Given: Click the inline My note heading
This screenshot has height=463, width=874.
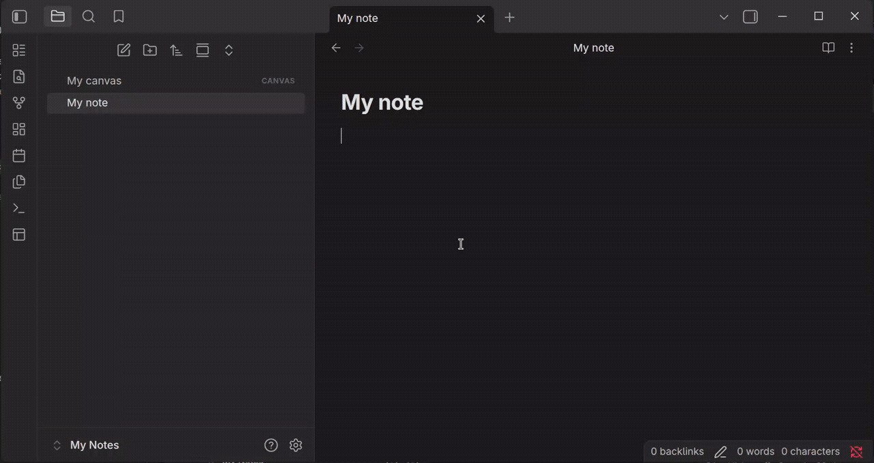Looking at the screenshot, I should [382, 102].
